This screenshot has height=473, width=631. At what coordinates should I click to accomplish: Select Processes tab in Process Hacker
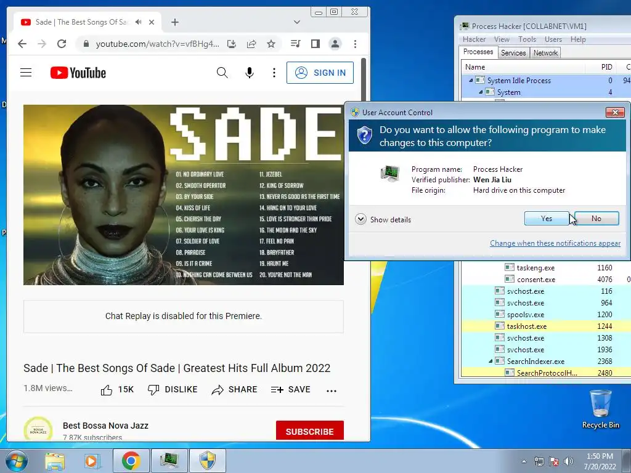478,52
